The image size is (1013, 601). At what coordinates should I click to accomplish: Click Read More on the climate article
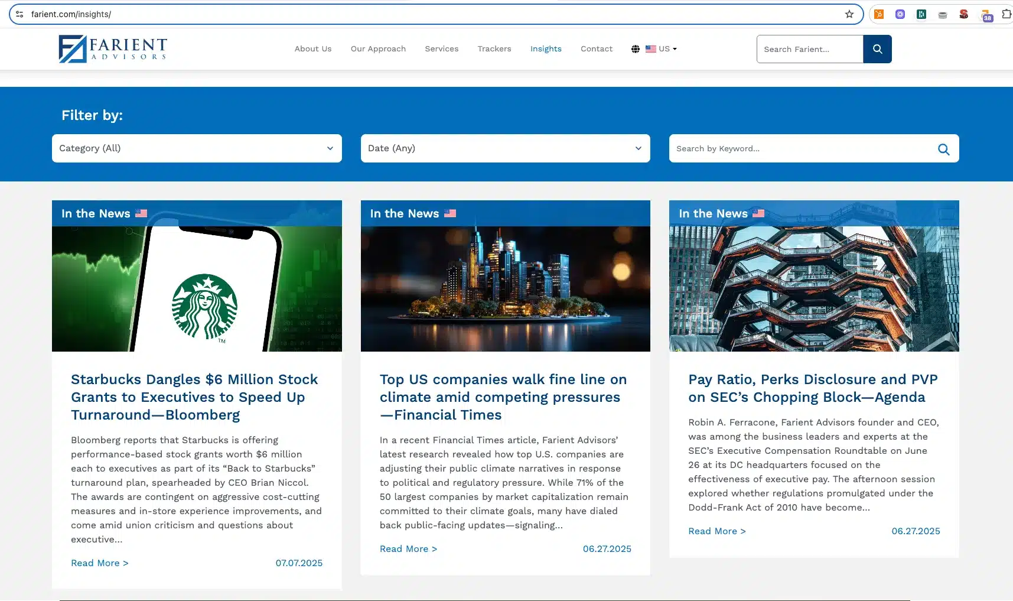pos(409,549)
